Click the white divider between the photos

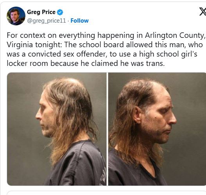point(107,129)
